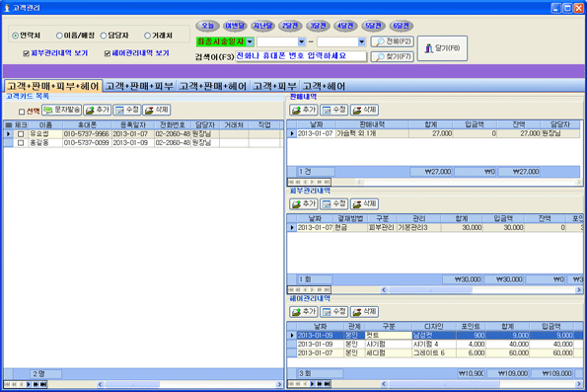The image size is (587, 392).
Task: Open the end date dropdown after the tilde
Action: pos(361,41)
